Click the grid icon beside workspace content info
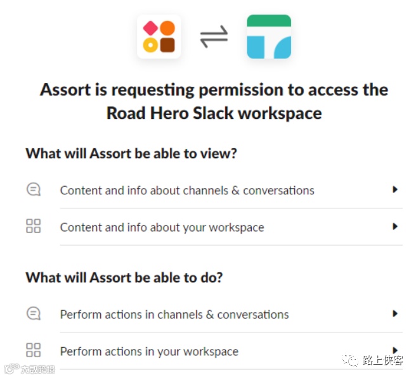 [x=34, y=226]
